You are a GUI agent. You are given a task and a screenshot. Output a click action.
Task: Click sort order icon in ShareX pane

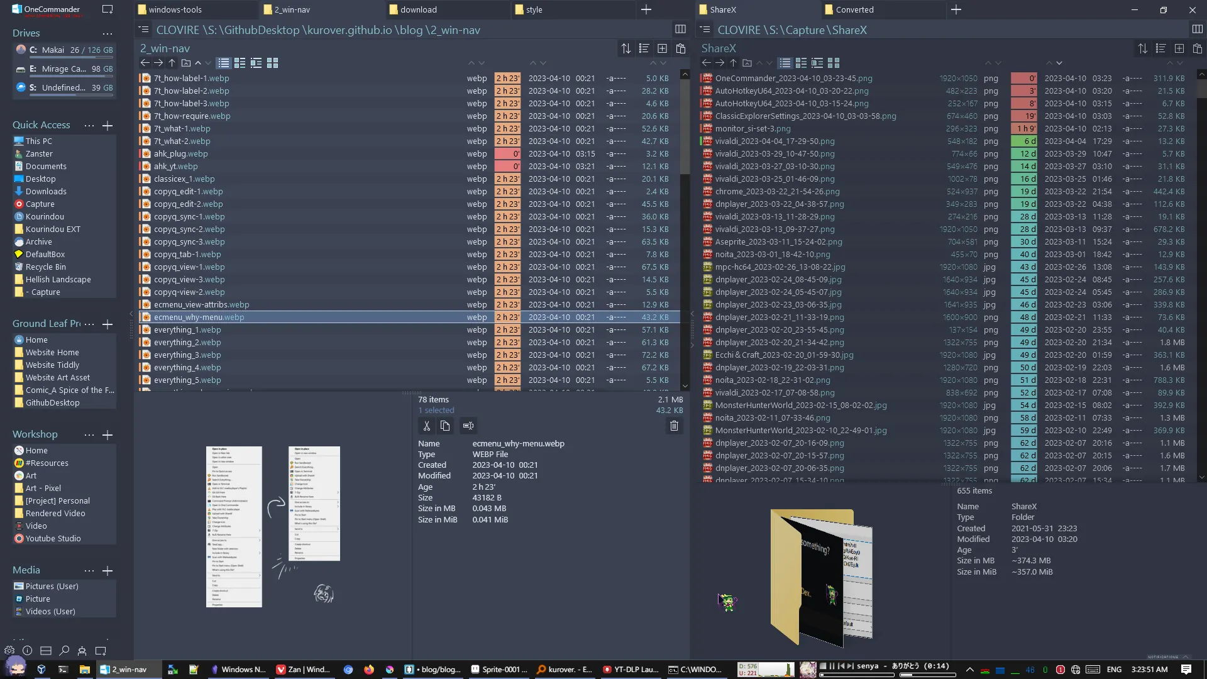click(x=1142, y=48)
